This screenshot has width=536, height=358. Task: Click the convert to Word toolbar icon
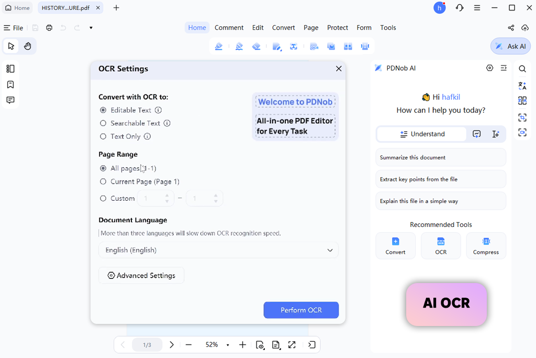[x=331, y=47]
